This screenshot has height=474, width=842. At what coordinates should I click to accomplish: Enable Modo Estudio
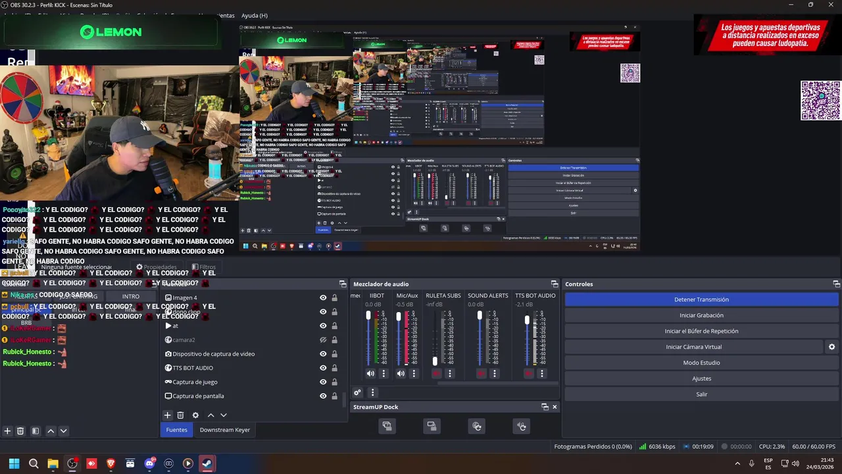(x=701, y=363)
